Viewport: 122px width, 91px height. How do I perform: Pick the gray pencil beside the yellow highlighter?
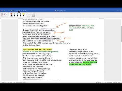pyautogui.click(x=20, y=15)
